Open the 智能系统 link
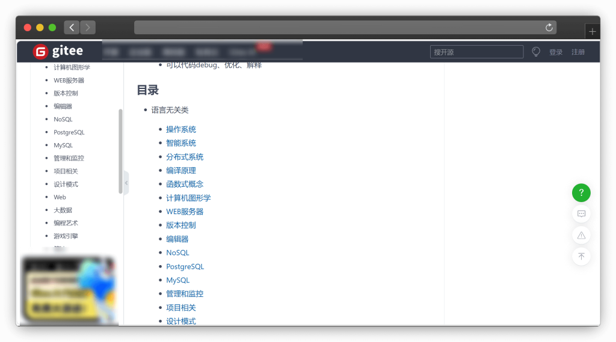Screen dimensions: 616x342 tap(180, 143)
